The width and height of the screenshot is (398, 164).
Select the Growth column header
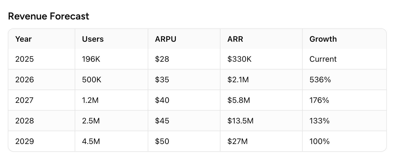pos(323,39)
